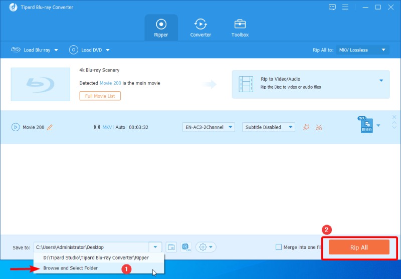Click the MKV format label on Movie 200
Screen dimensions: 401x279
[107, 127]
